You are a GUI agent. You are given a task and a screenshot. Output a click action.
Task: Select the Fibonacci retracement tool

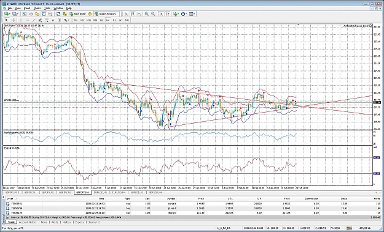tap(47, 20)
